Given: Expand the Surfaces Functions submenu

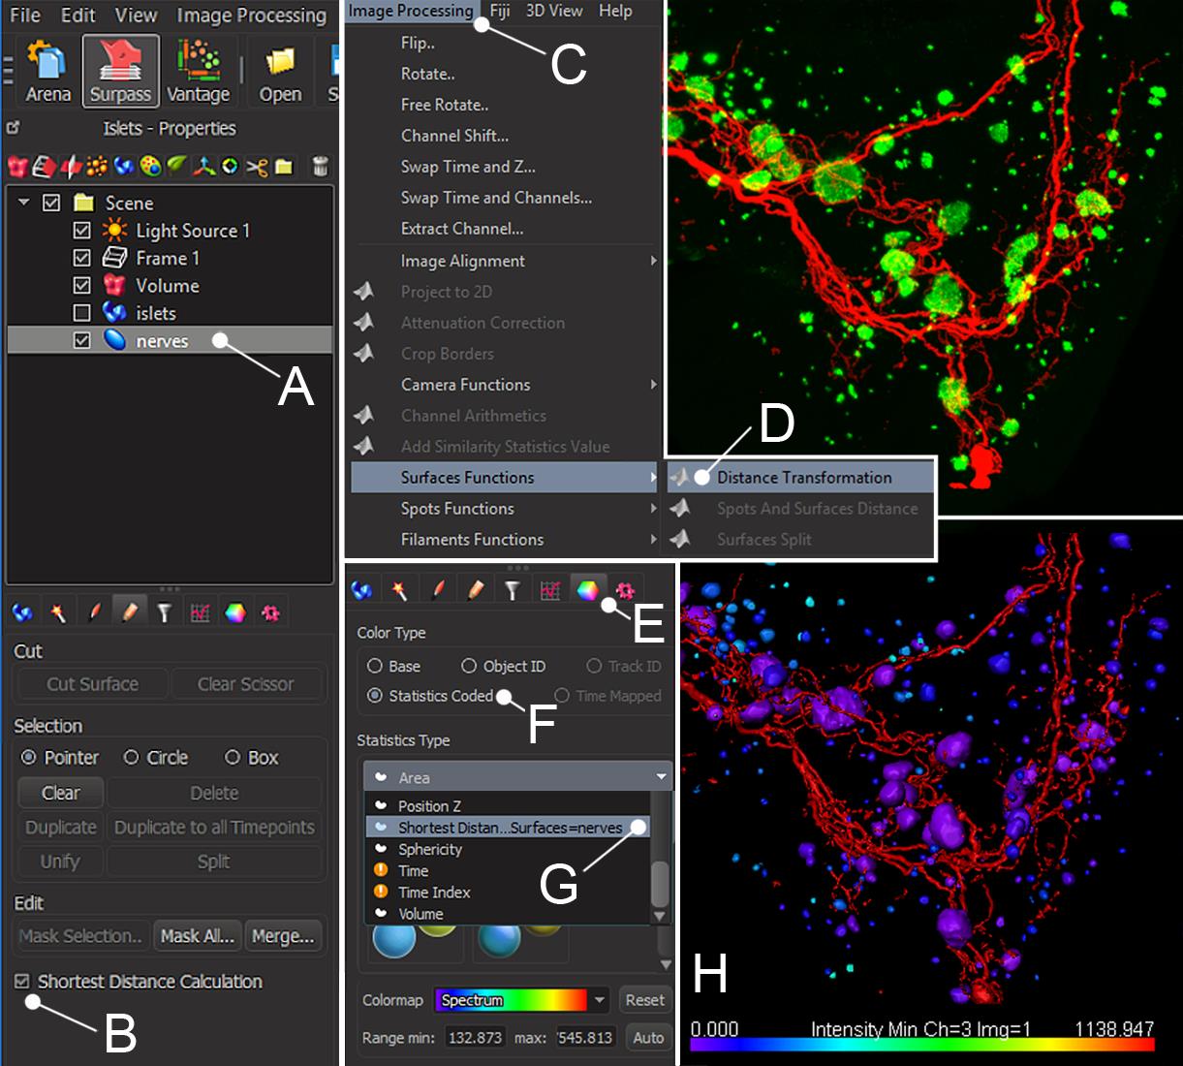Looking at the screenshot, I should (x=505, y=478).
